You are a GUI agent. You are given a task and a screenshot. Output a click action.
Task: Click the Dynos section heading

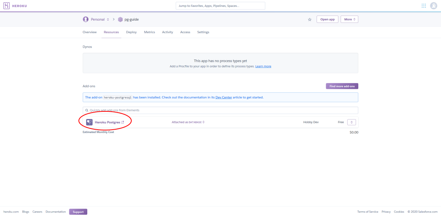(x=87, y=47)
